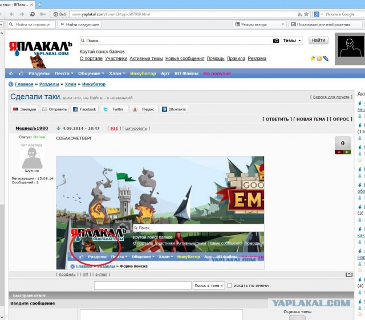Click цитировать quote link
This screenshot has width=365, height=320.
136,129
